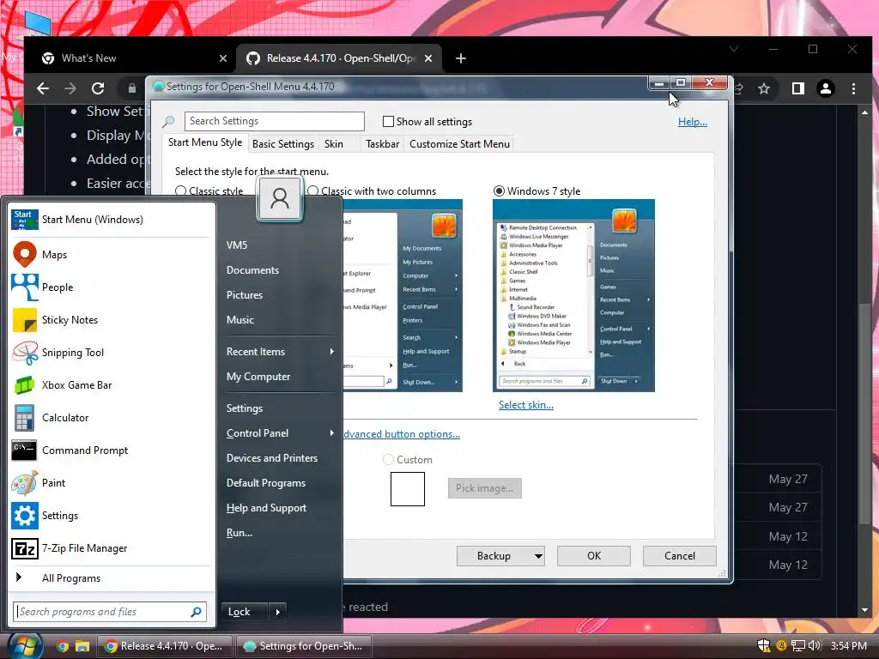Open File Explorer taskbar icon
This screenshot has height=659, width=879.
(x=82, y=646)
